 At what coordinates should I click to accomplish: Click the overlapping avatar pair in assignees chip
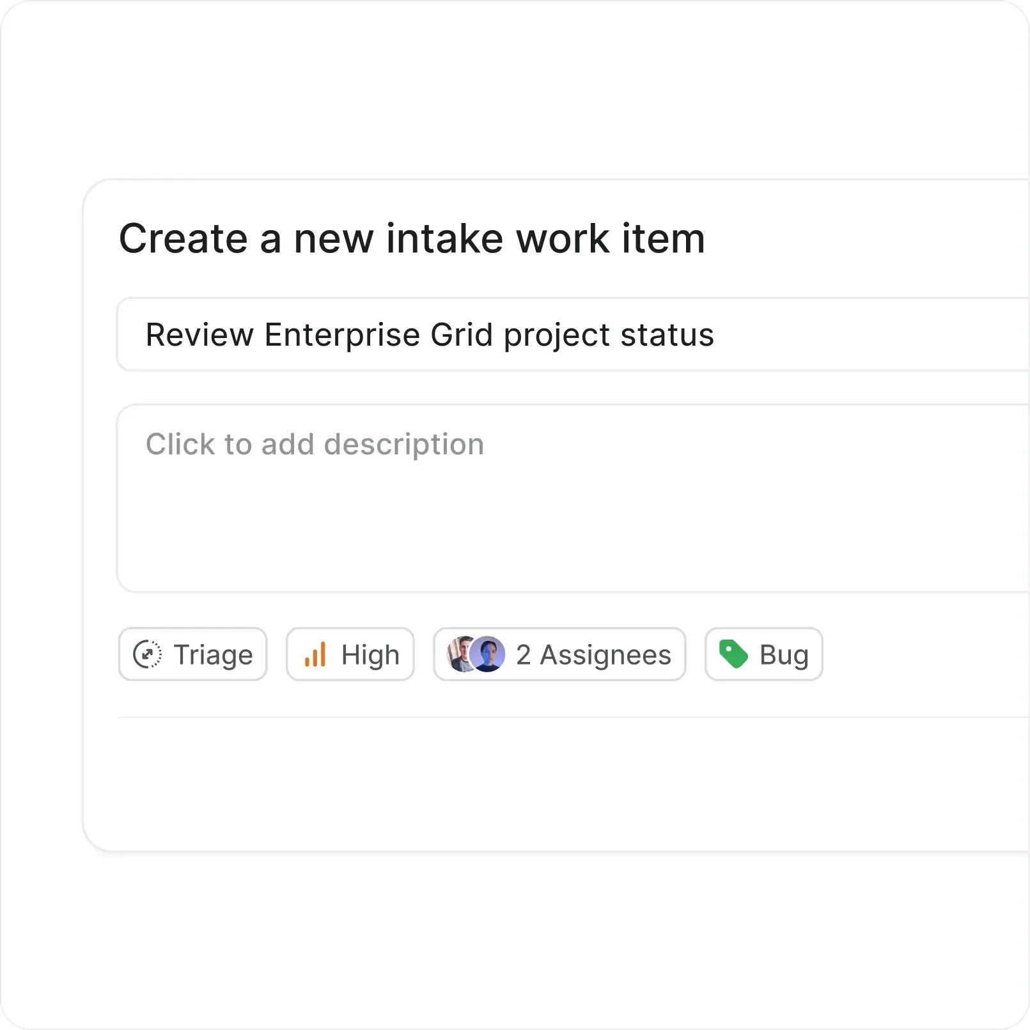click(473, 654)
